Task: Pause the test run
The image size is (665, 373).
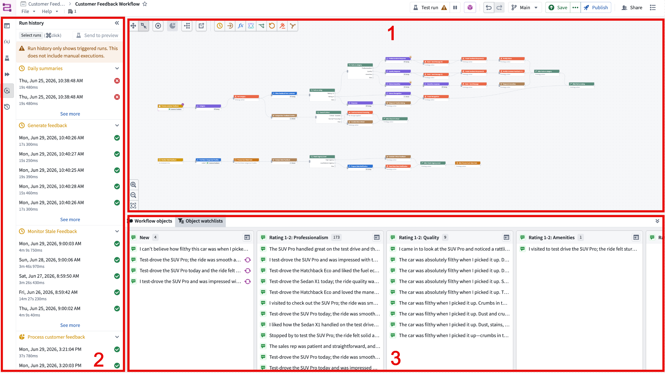Action: tap(455, 7)
